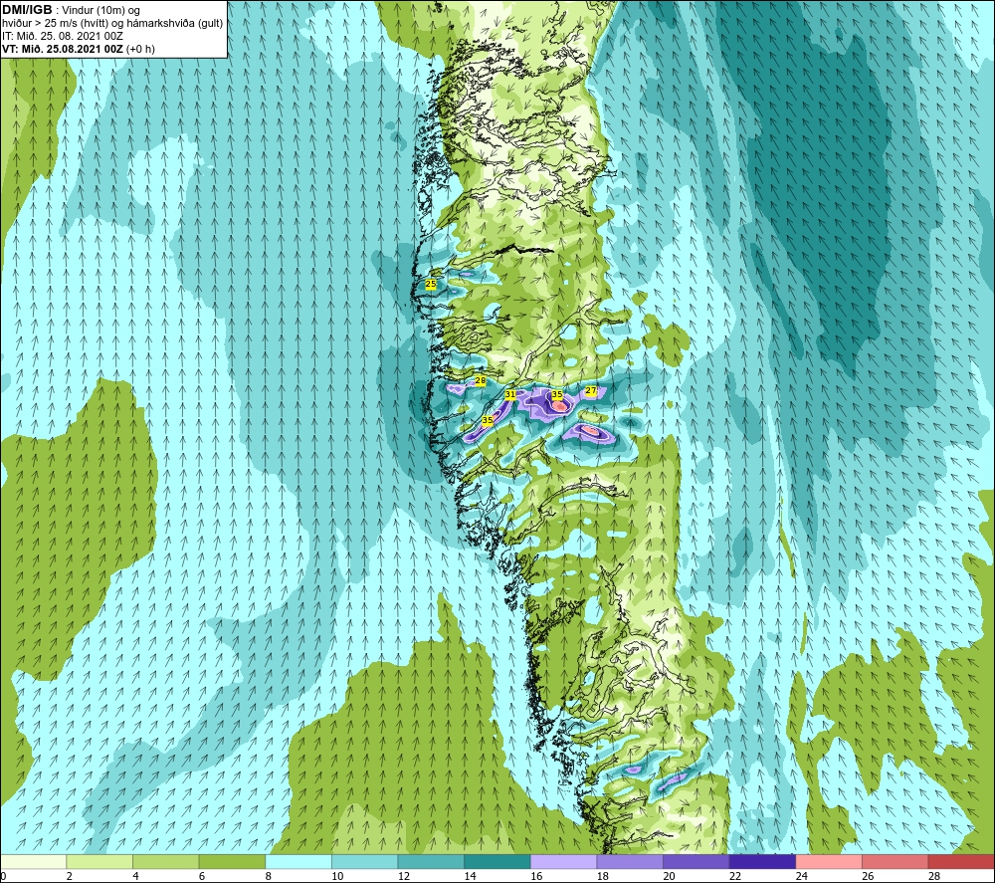Click the 'hviður > 25 m/s' legend line
Screen dimensions: 995x883
pyautogui.click(x=112, y=24)
